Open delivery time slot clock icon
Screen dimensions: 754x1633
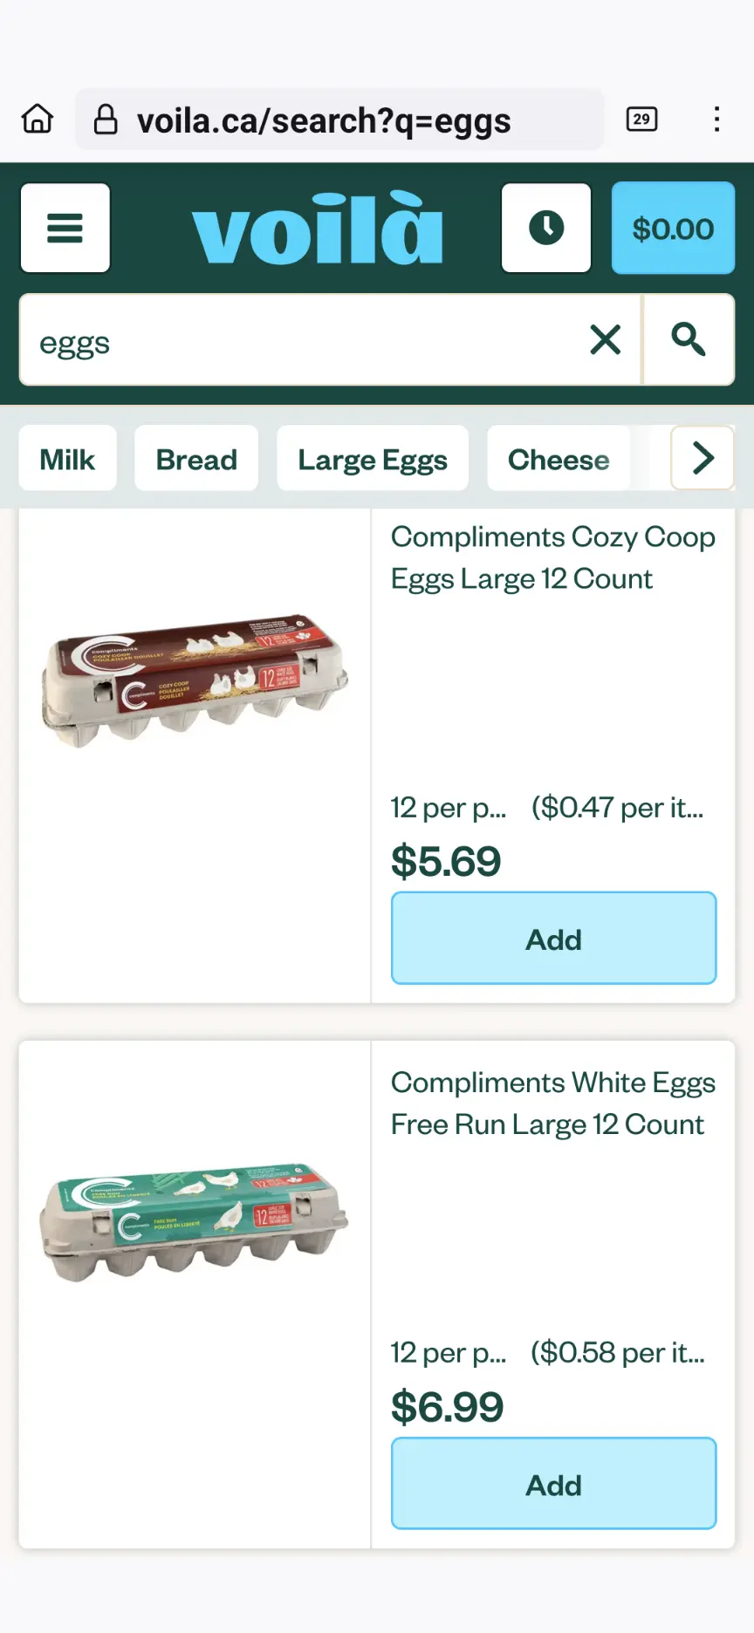point(546,229)
